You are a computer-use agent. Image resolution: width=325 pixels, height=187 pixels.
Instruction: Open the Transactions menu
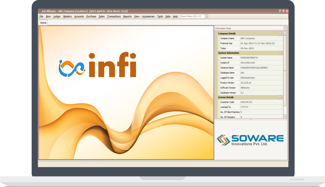[x=114, y=17]
